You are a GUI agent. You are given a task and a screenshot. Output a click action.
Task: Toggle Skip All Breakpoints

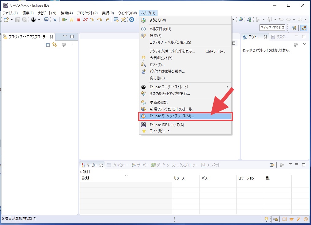coord(55,20)
